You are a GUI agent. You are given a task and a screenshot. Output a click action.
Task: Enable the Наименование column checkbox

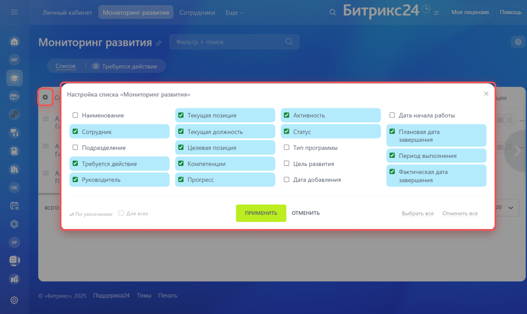(75, 115)
